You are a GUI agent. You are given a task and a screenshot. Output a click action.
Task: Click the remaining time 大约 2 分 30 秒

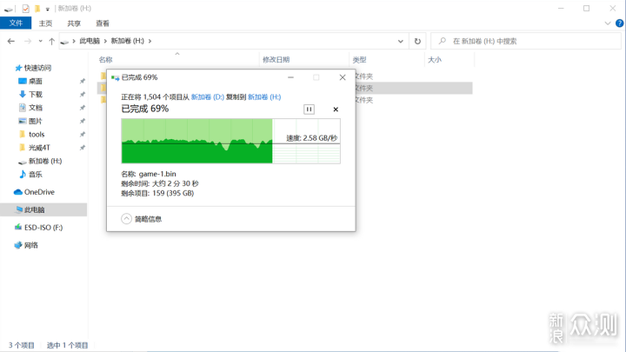[x=176, y=183]
